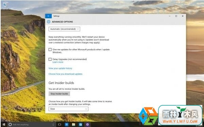
Task: Open the Windows Start menu
Action: (x=4, y=124)
